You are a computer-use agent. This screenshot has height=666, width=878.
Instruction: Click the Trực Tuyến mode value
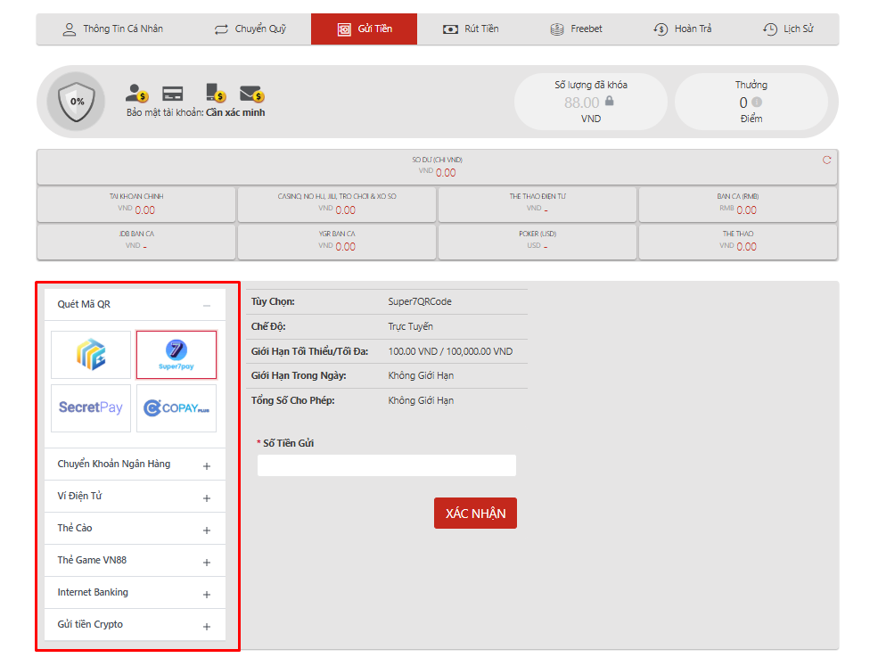coord(410,326)
